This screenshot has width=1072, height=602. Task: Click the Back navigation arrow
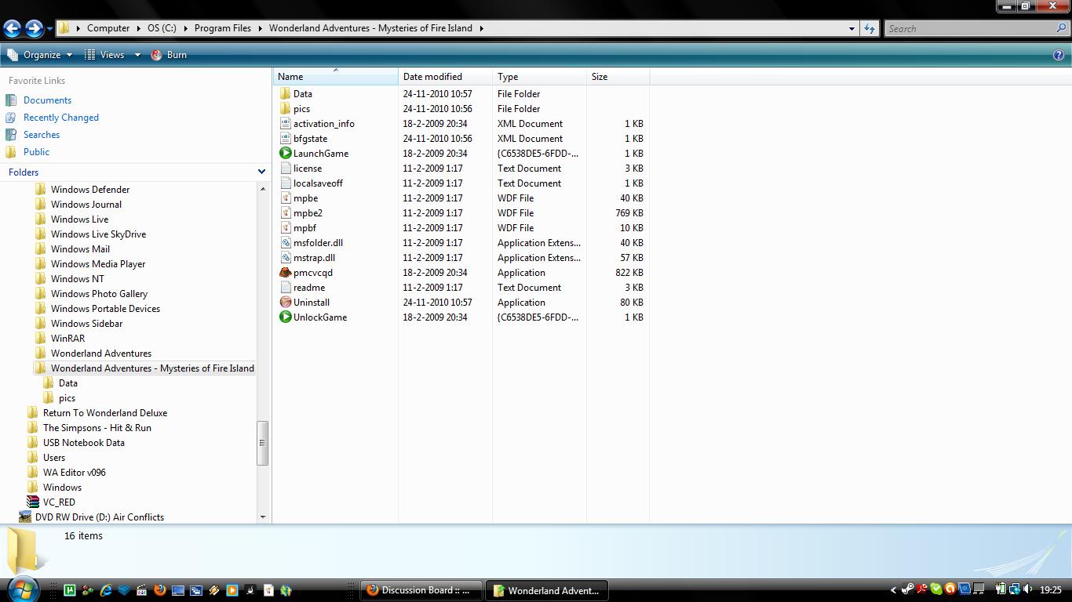(12, 29)
